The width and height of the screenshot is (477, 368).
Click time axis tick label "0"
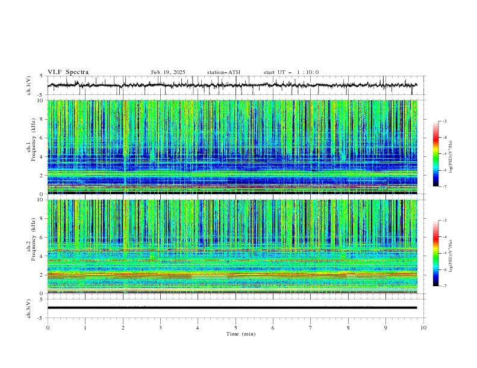pyautogui.click(x=48, y=328)
